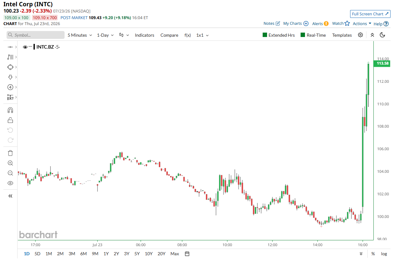Add INTC to Watch list
This screenshot has height=259, width=394.
[x=341, y=24]
